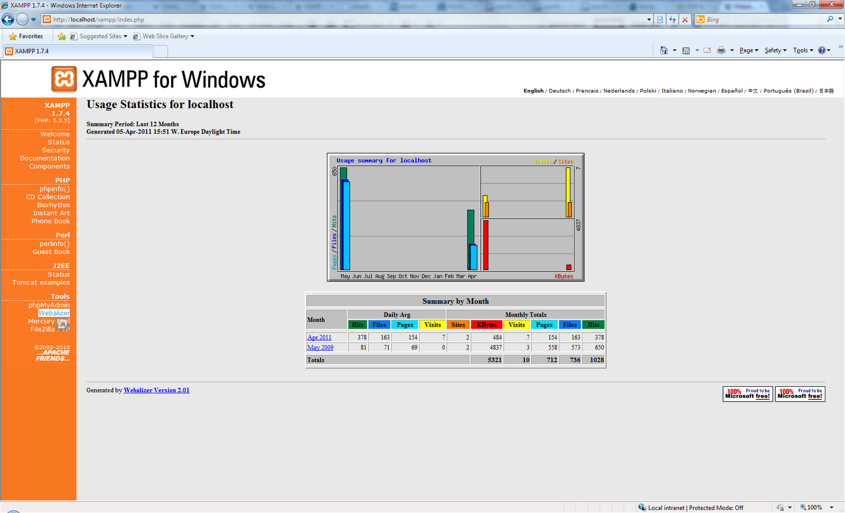Click the Home page icon
Viewport: 845px width, 513px height.
(664, 51)
